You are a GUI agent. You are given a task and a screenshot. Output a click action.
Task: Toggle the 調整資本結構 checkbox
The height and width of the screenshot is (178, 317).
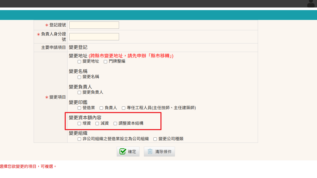115,124
